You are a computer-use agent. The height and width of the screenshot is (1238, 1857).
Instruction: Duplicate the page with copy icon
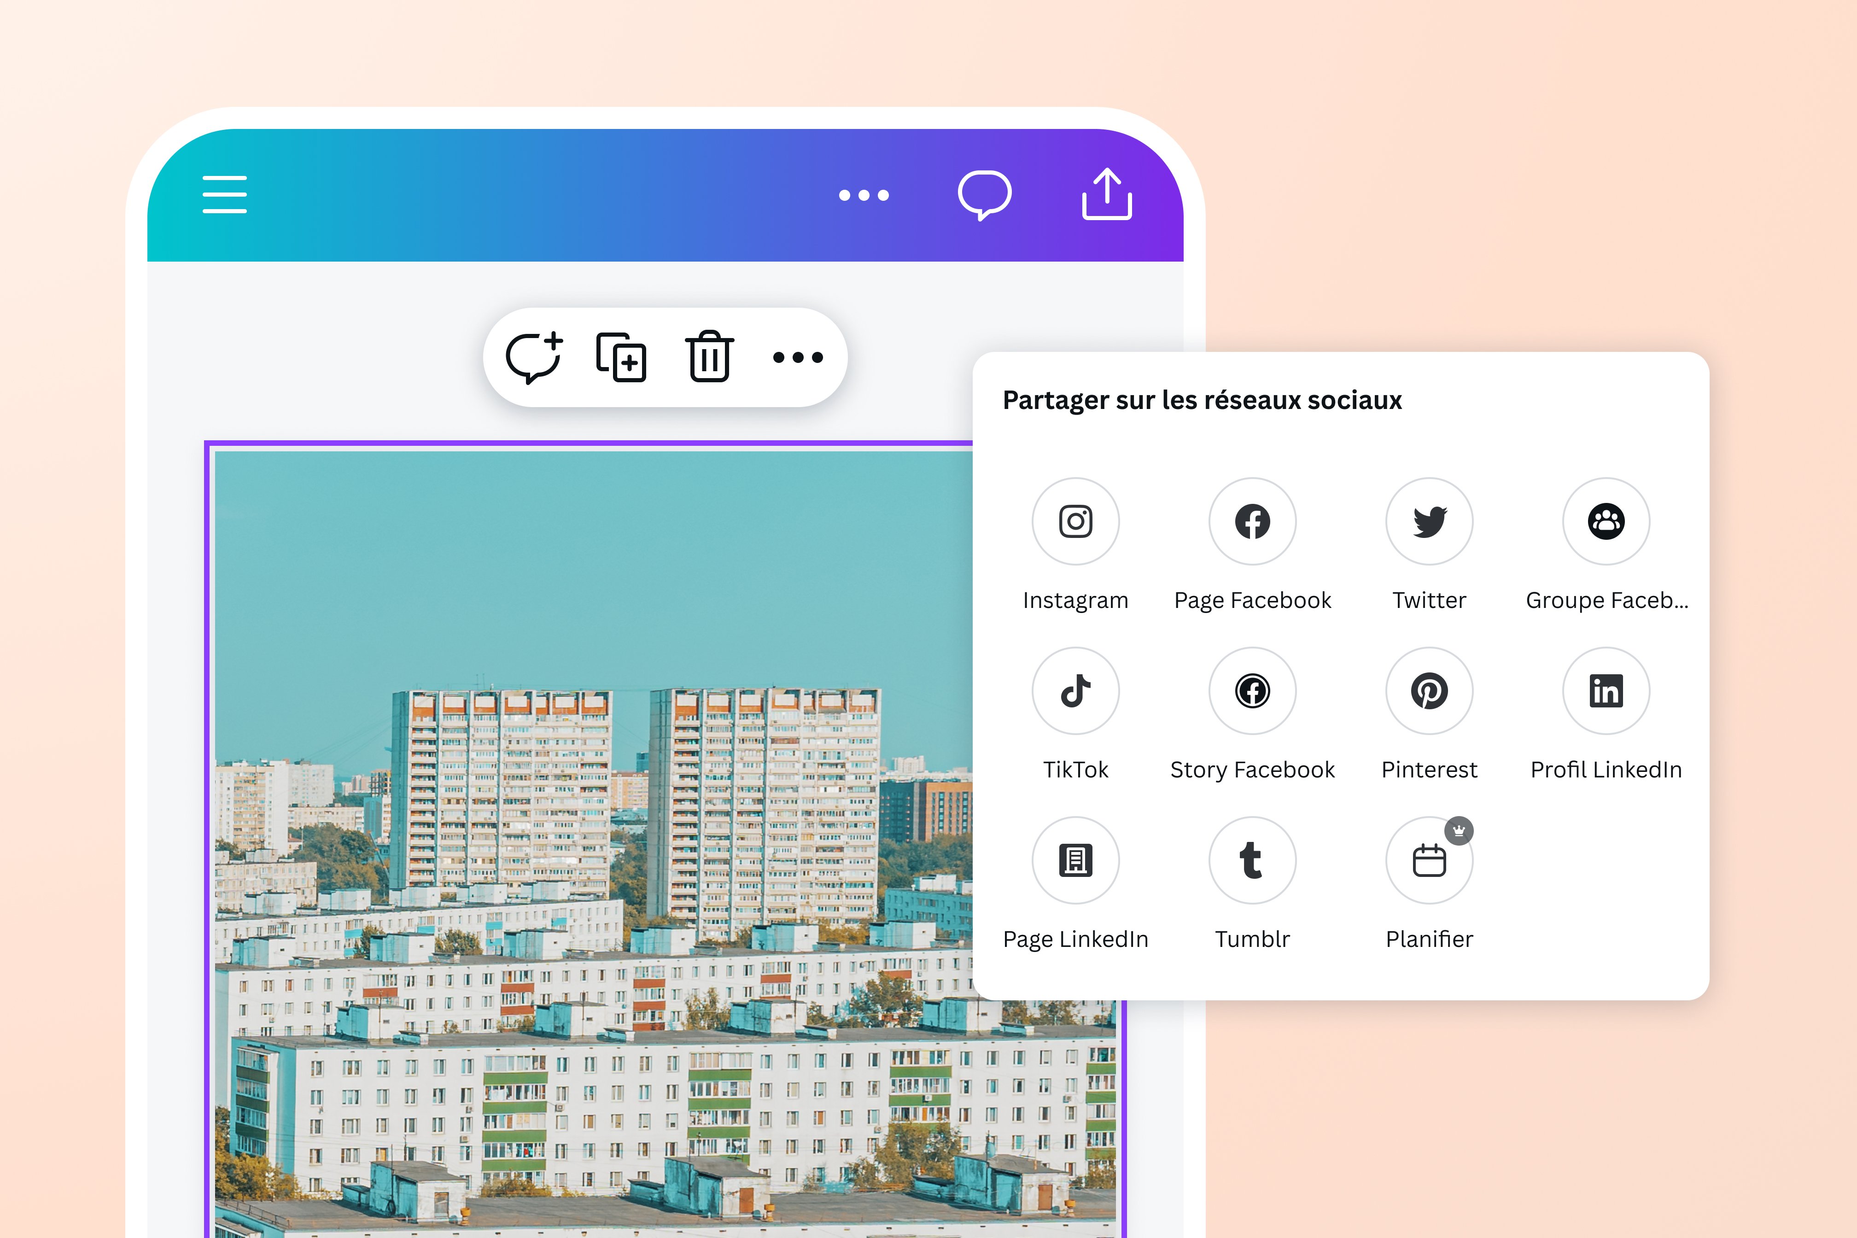(x=621, y=357)
